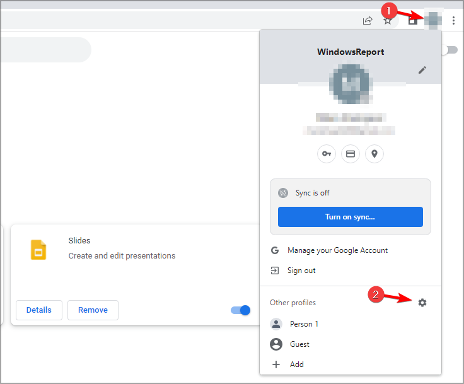Switch to Person 1 profile
This screenshot has height=384, width=464.
[x=351, y=324]
